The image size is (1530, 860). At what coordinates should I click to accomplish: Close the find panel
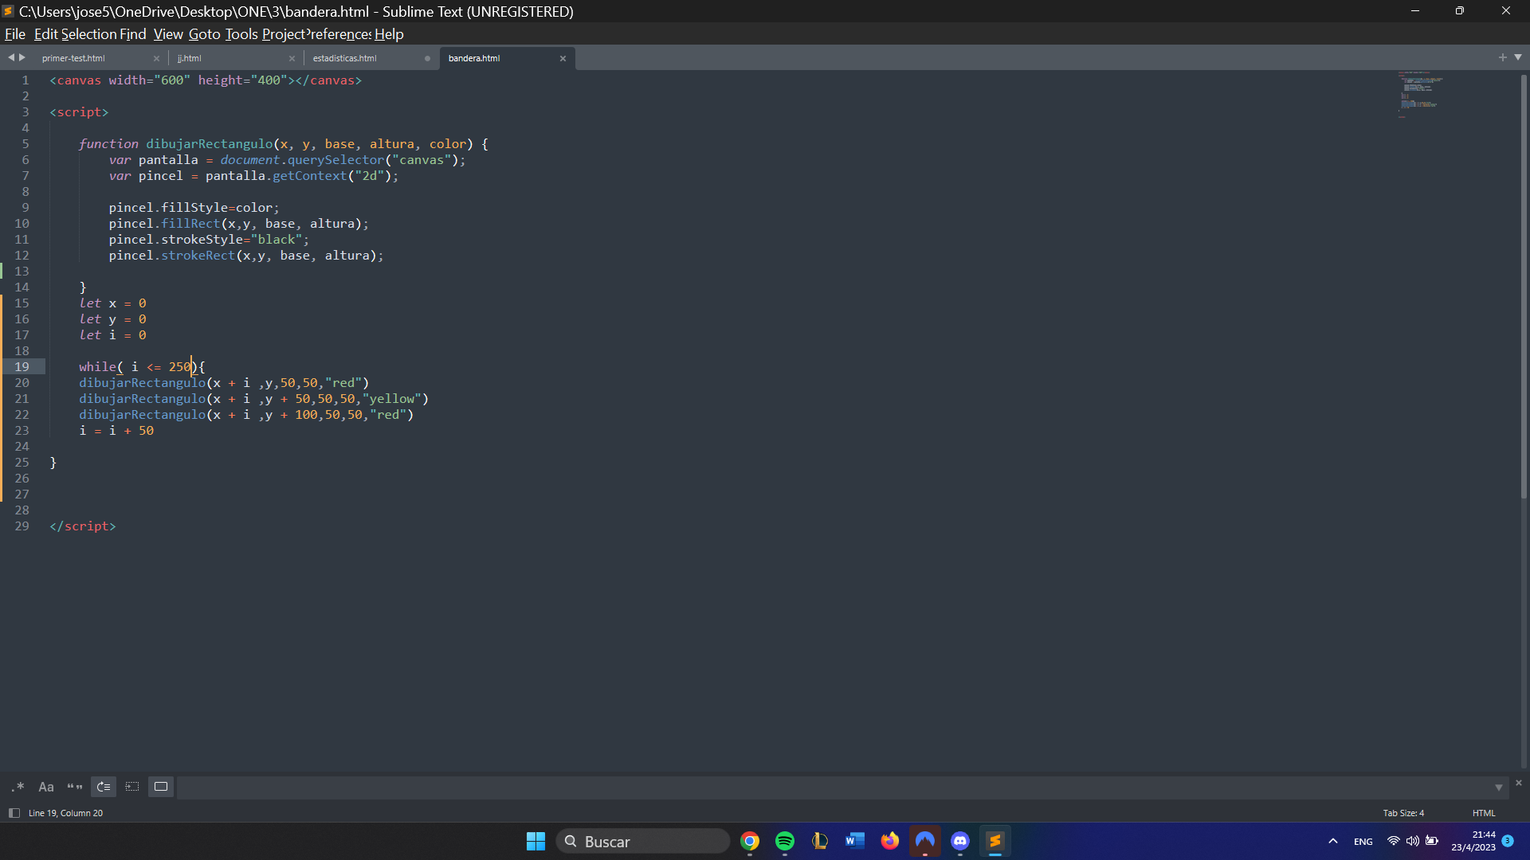pos(1519,783)
